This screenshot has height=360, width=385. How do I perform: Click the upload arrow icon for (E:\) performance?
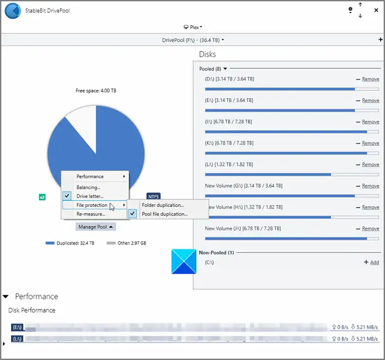tap(334, 327)
